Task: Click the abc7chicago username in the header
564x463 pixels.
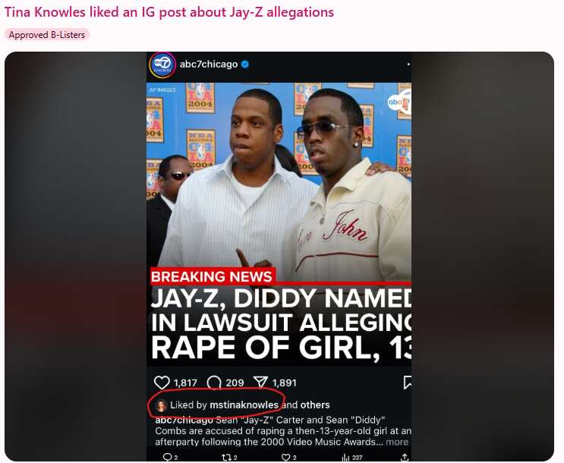Action: 209,64
